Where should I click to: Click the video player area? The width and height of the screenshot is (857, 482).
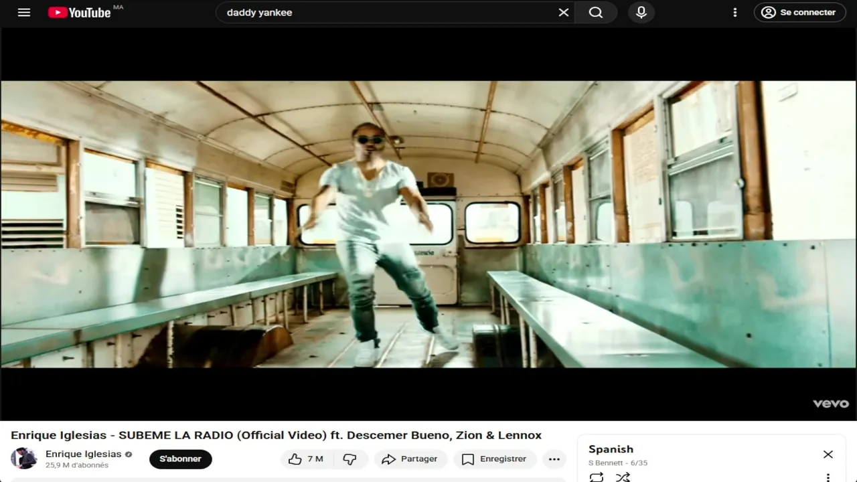(x=428, y=224)
